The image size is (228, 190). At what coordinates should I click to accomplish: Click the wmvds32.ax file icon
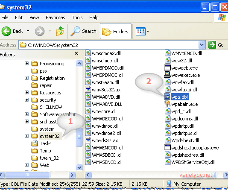[88, 140]
